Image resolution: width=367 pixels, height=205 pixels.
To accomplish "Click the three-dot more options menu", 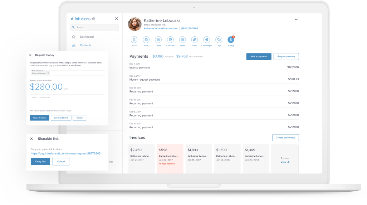I will (297, 19).
